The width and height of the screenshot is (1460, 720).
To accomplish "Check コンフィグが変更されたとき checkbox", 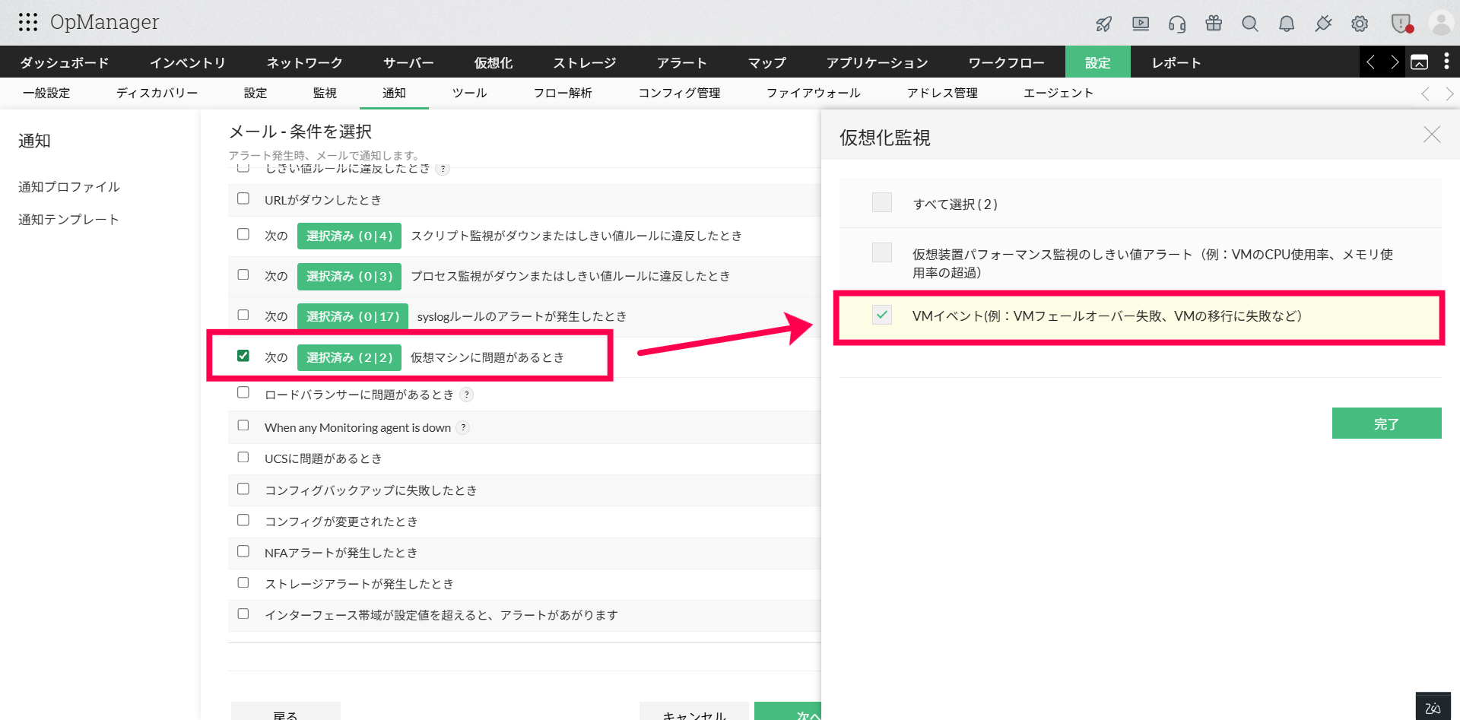I will 243,520.
